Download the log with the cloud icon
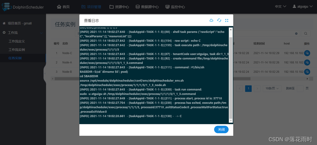This screenshot has width=317, height=145. [x=211, y=20]
